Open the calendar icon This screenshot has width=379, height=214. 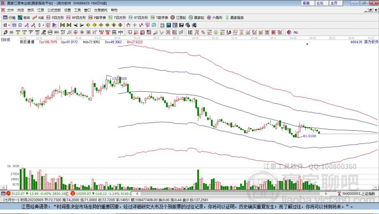[x=162, y=25]
